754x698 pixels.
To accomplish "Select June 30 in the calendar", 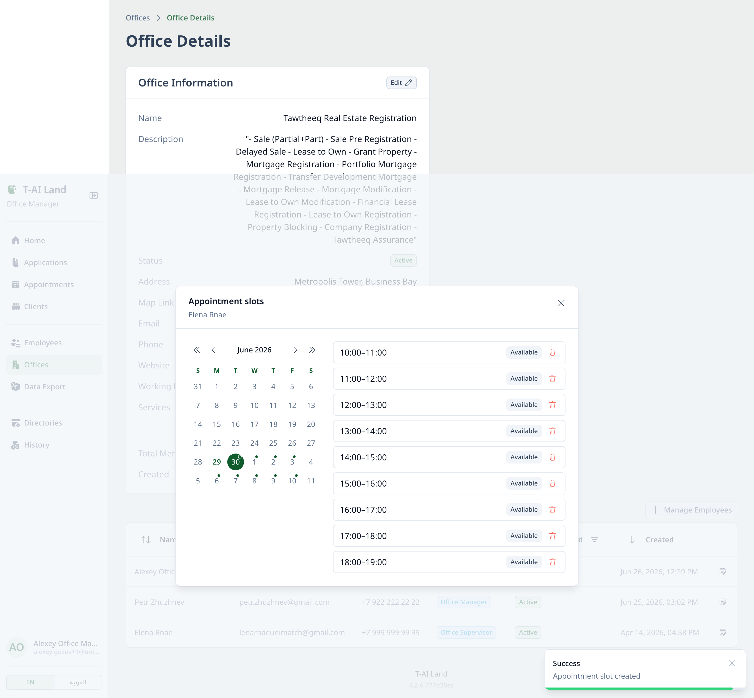I will click(x=235, y=462).
